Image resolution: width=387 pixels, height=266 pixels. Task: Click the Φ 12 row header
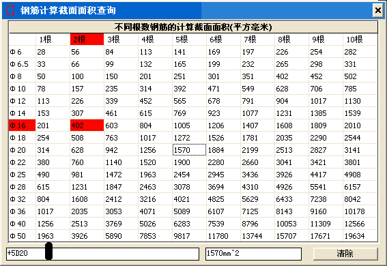coord(23,101)
